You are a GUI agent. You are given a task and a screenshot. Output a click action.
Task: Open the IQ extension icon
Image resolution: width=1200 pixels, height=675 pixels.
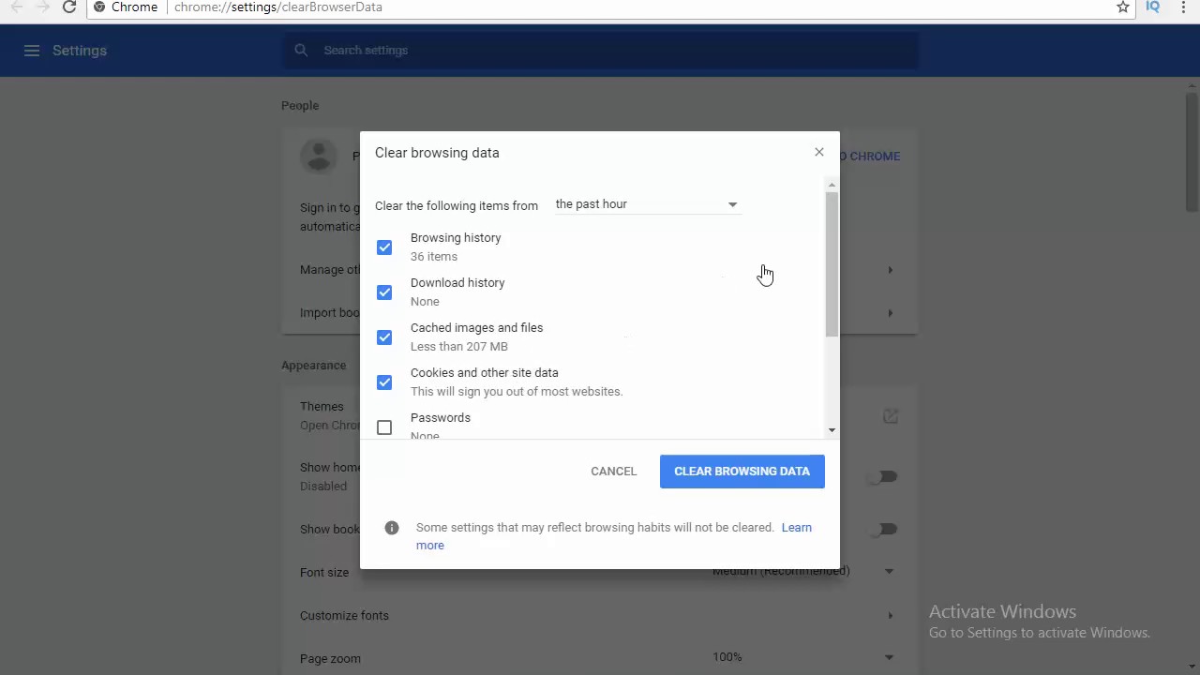click(1153, 7)
